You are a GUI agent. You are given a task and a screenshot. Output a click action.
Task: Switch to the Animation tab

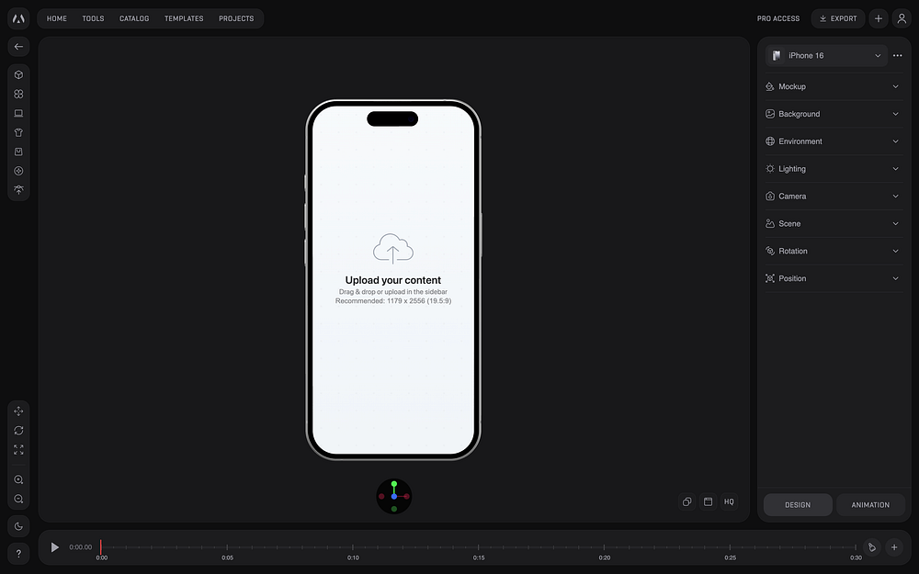(x=870, y=505)
